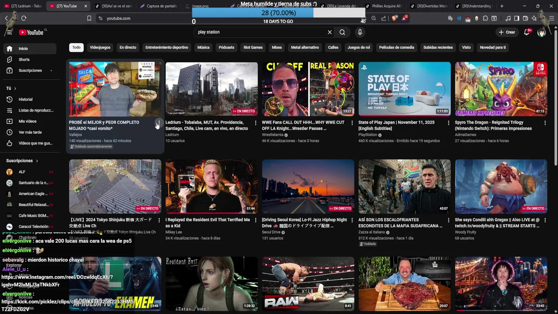The width and height of the screenshot is (558, 314).
Task: Select the Videojuegos filter chip
Action: 100,48
